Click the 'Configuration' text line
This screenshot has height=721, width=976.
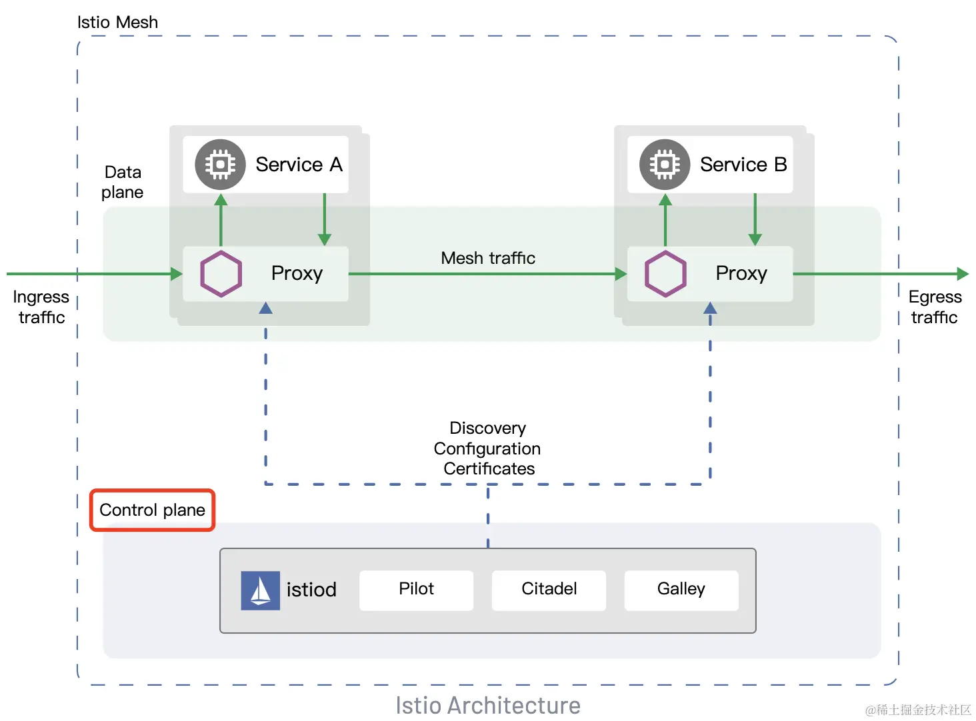tap(487, 448)
